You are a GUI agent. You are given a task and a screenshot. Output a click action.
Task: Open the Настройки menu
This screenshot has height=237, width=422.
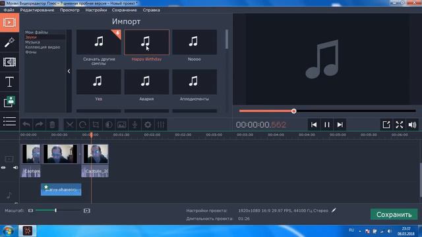coord(96,10)
